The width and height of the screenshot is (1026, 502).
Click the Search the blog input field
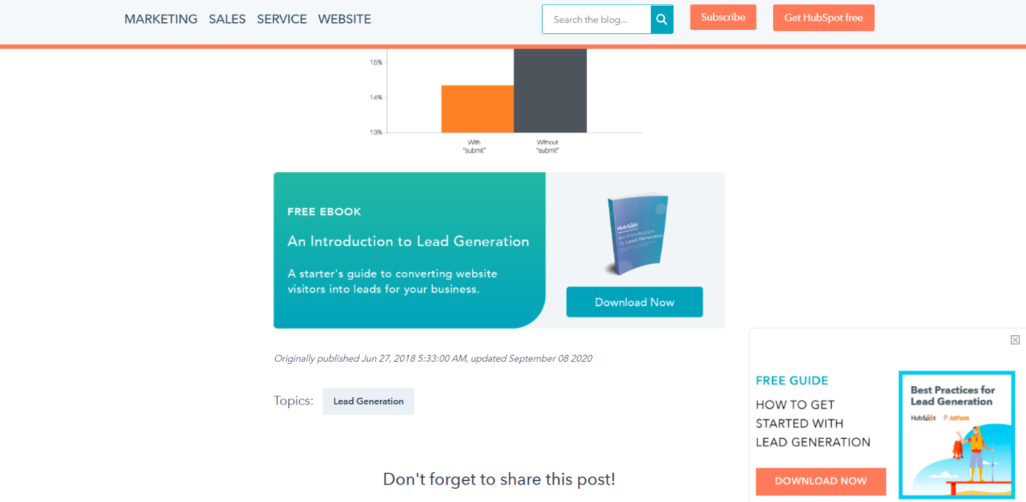(x=597, y=19)
